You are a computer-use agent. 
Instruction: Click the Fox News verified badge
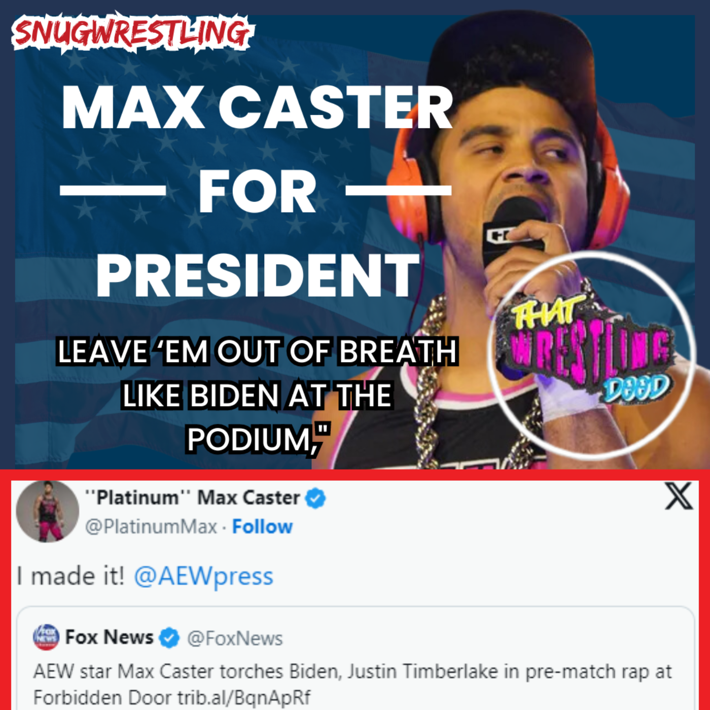[x=169, y=637]
